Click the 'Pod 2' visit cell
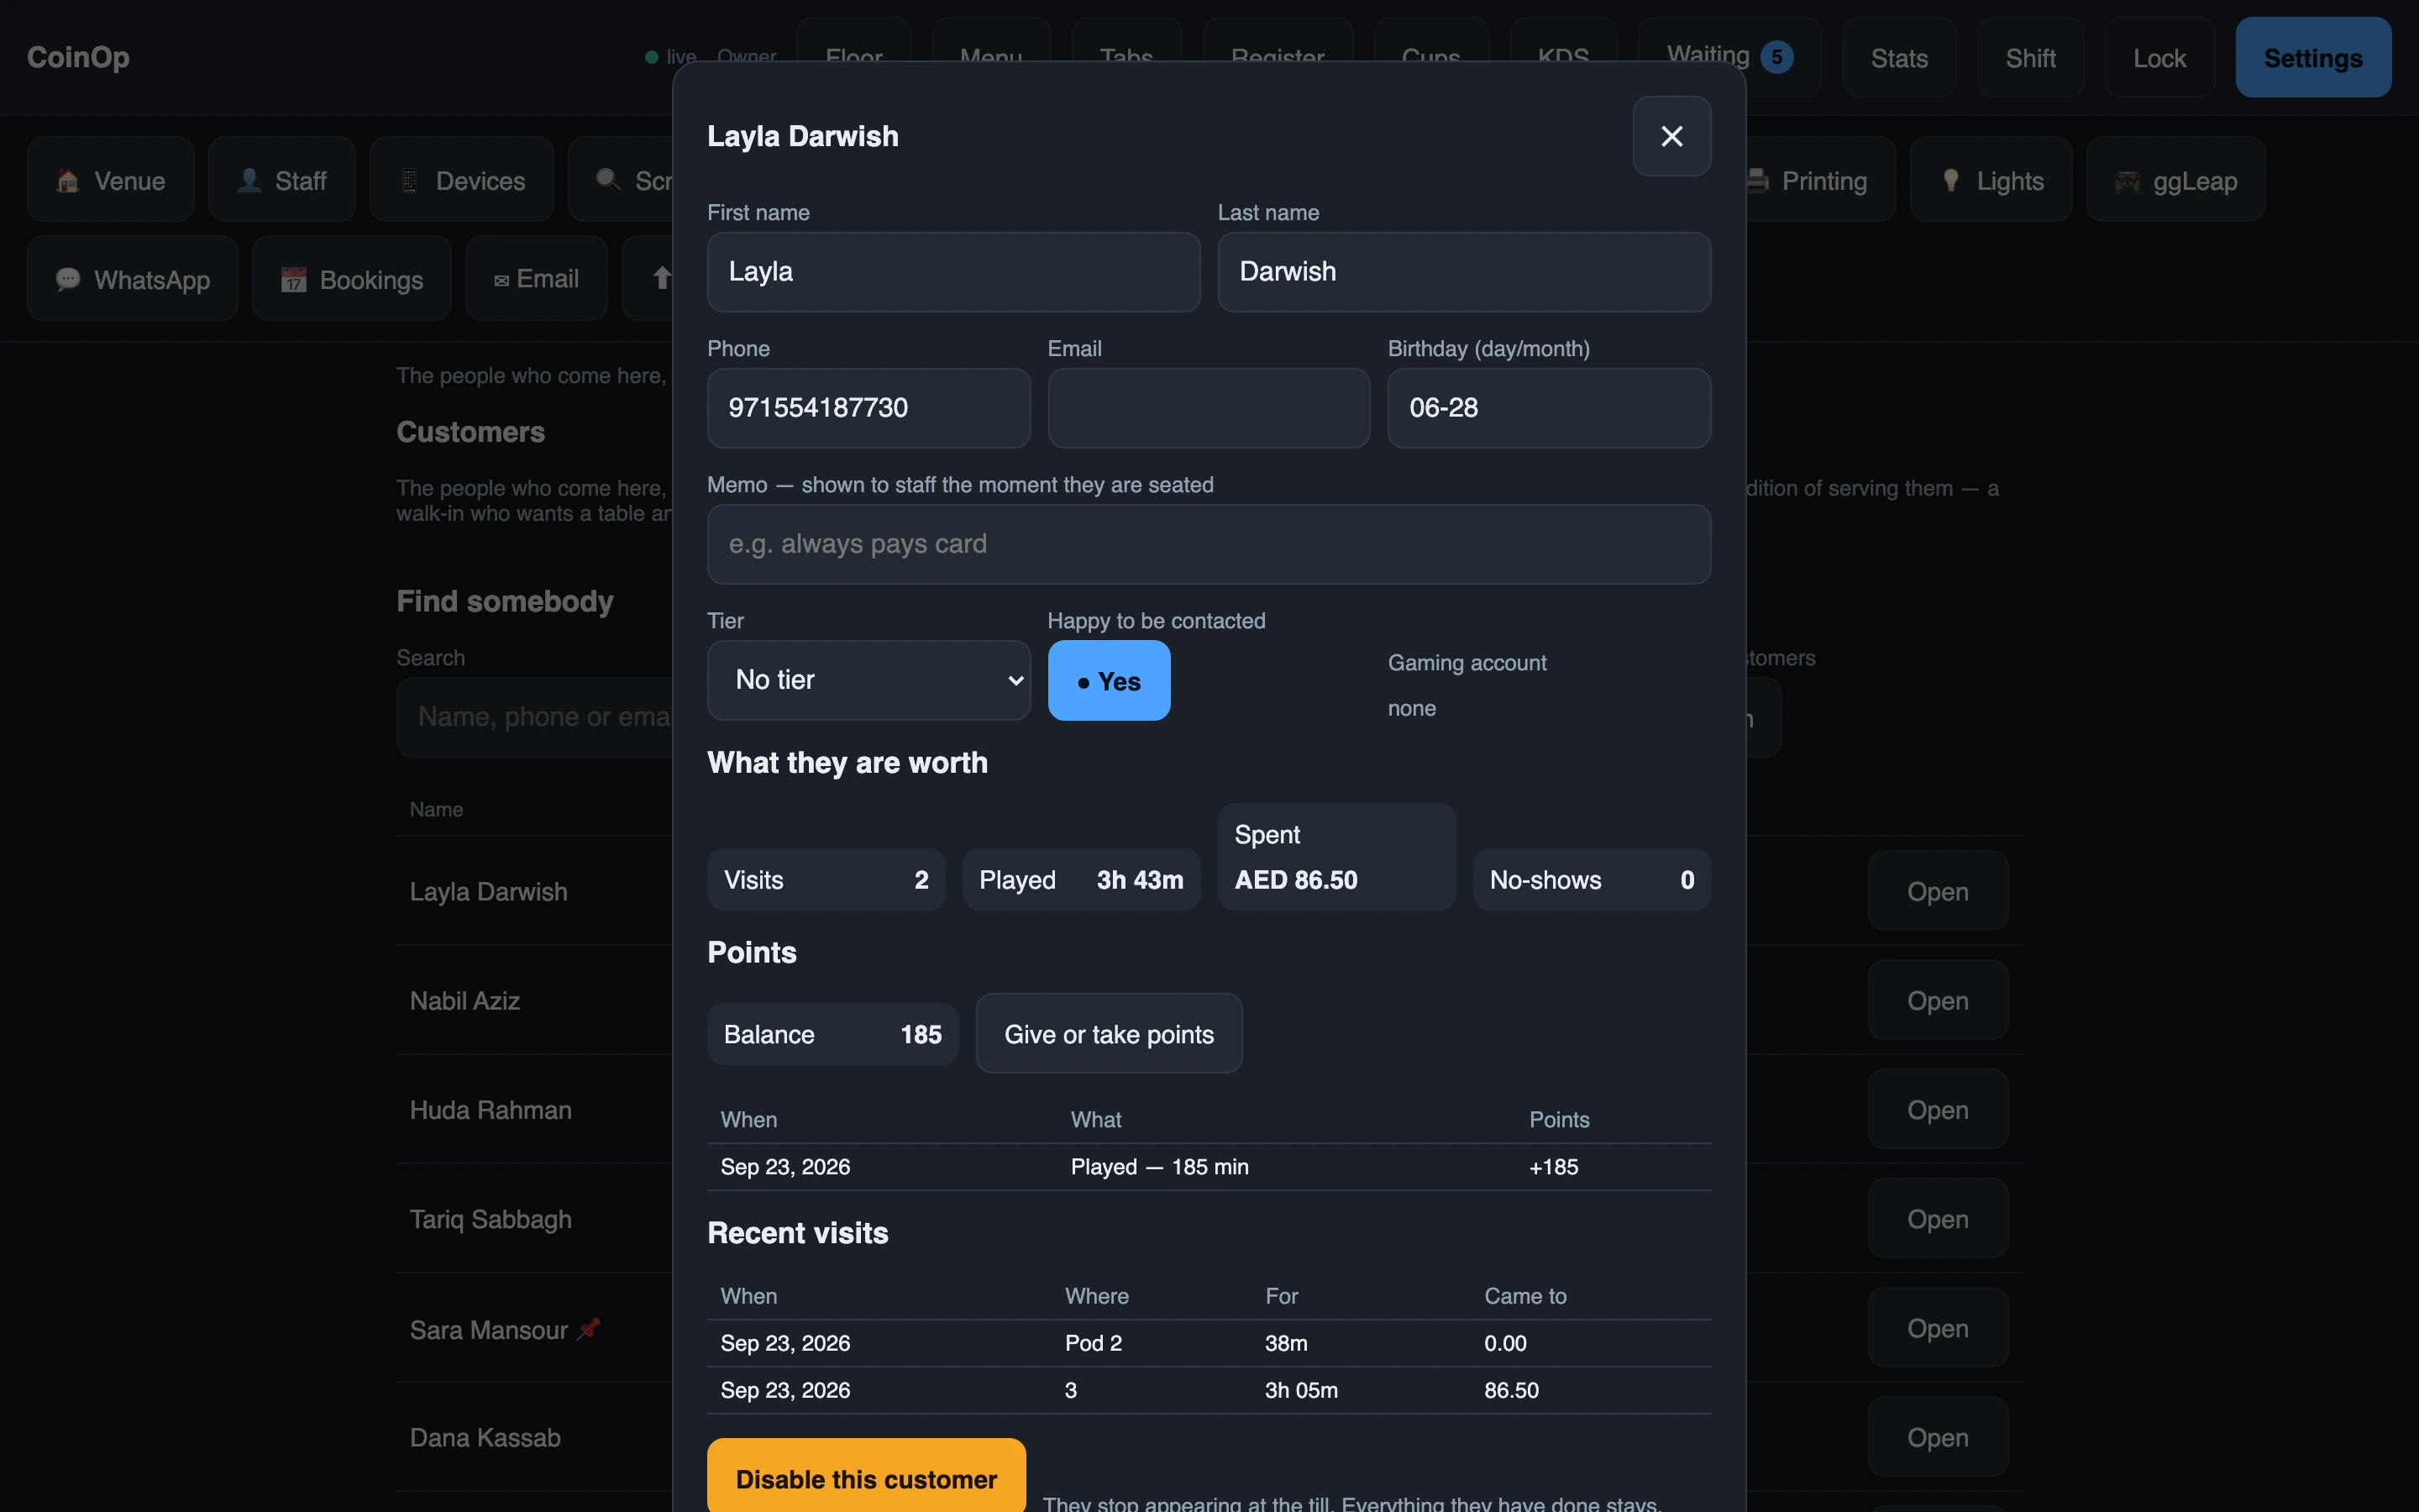2419x1512 pixels. pyautogui.click(x=1094, y=1343)
